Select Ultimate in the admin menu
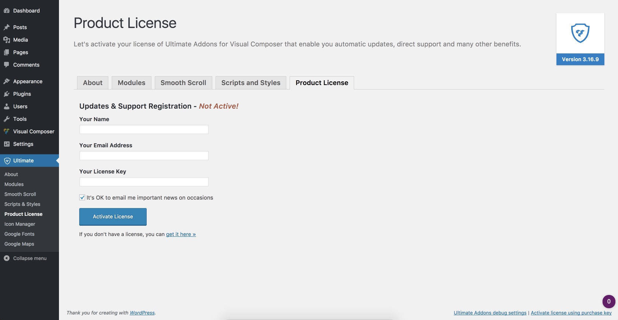 pyautogui.click(x=29, y=161)
